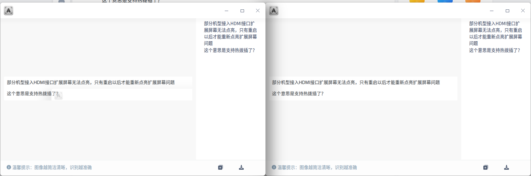
Task: Close the left OCR window
Action: (x=258, y=11)
